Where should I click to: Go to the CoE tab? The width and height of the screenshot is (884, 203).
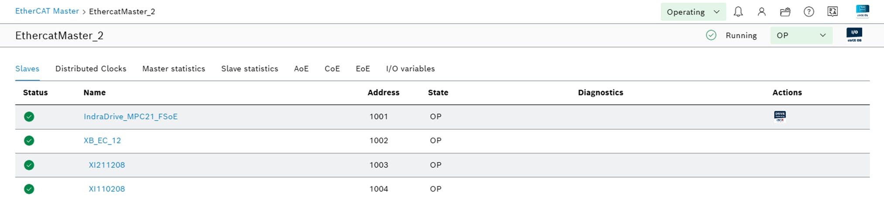pos(332,69)
